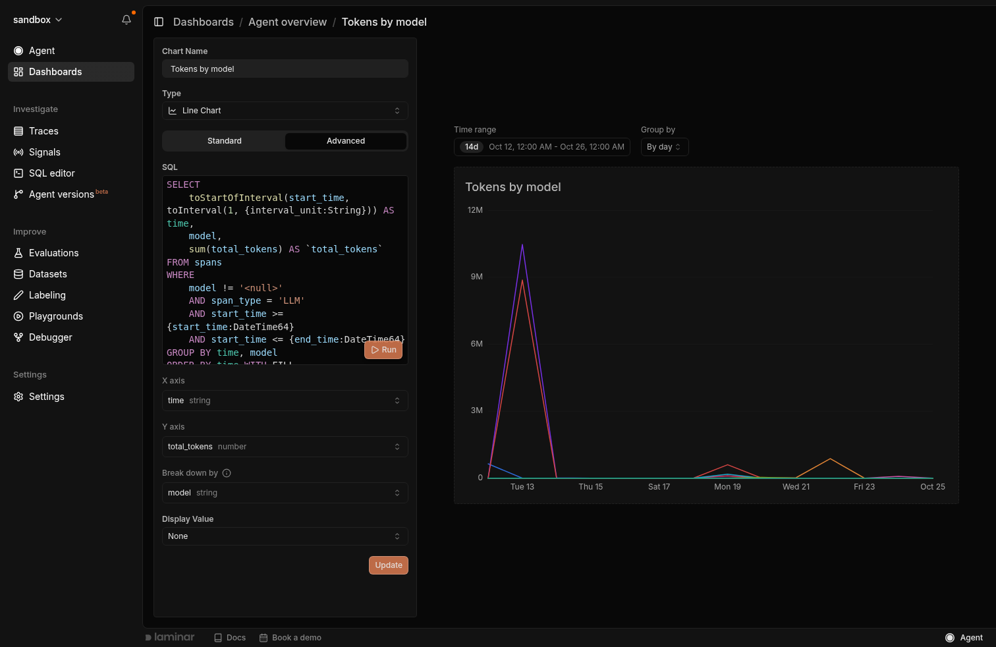996x647 pixels.
Task: Open Agent versions beta page
Action: (x=71, y=194)
